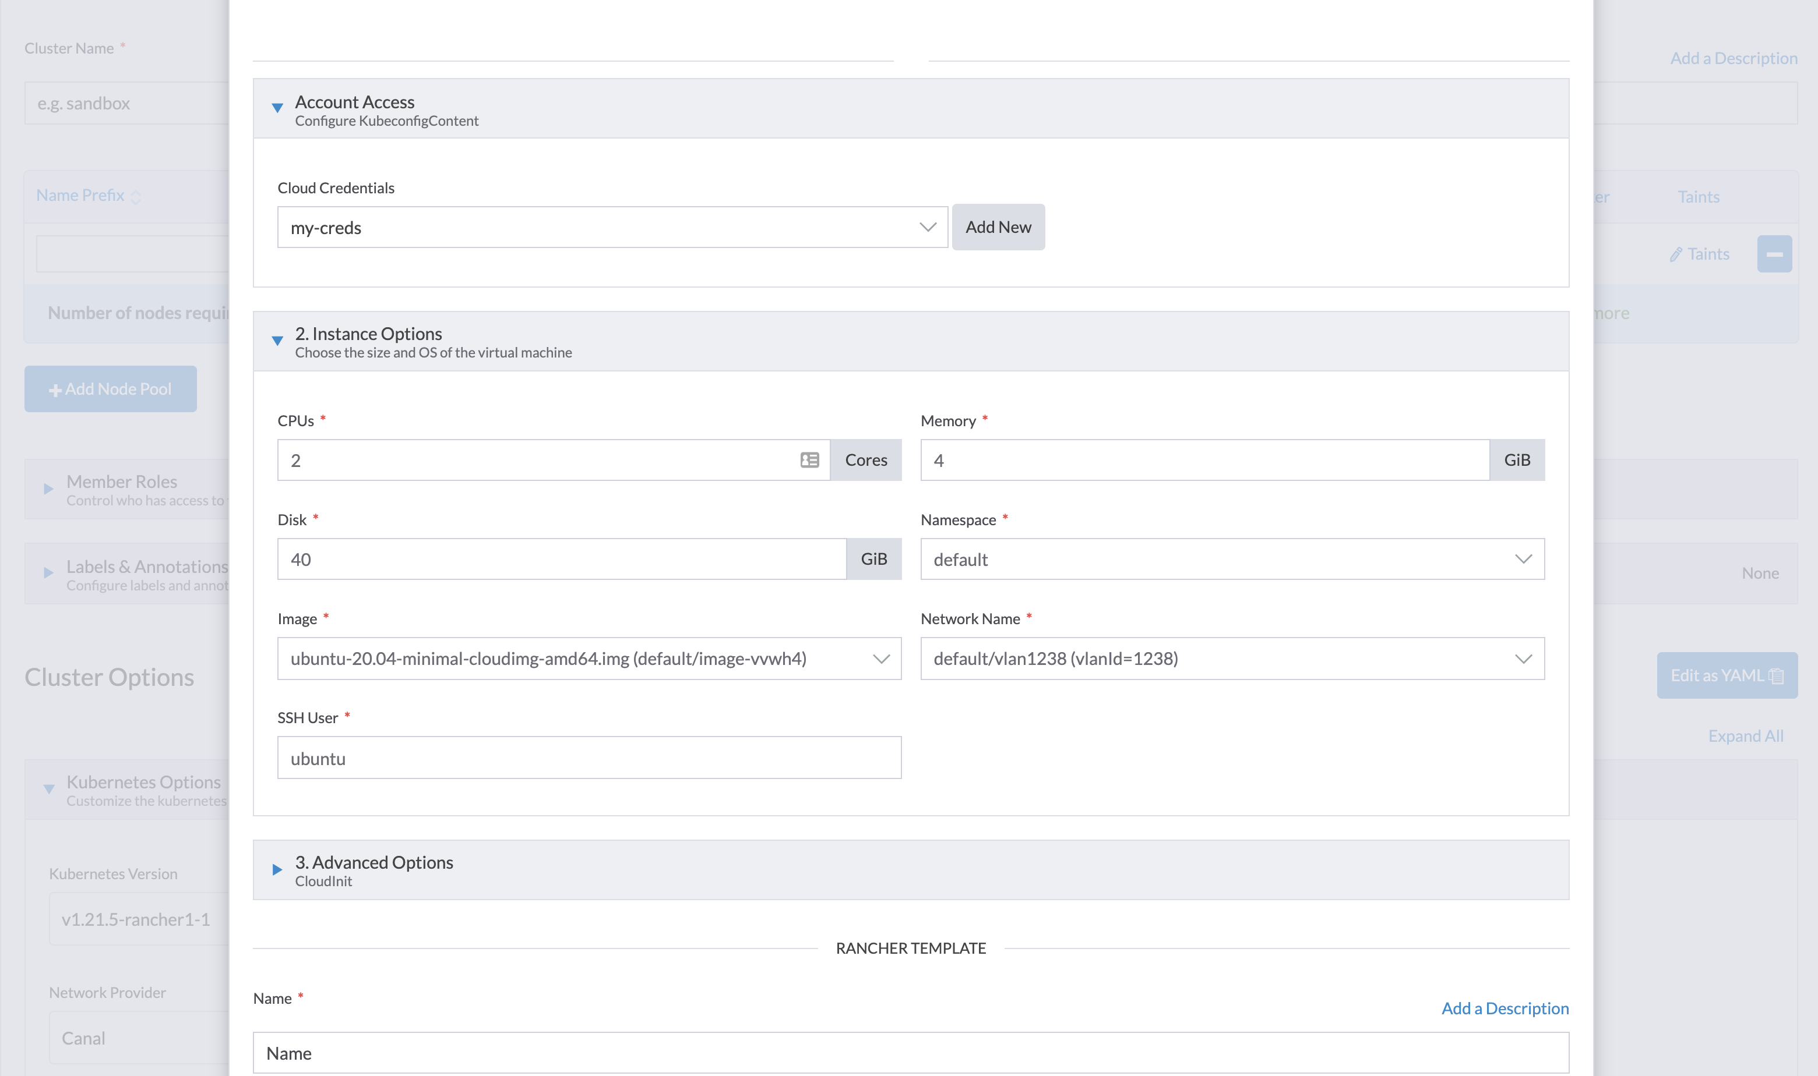The image size is (1818, 1076).
Task: Click the Configure KubeconfigContent subtitle
Action: [387, 121]
